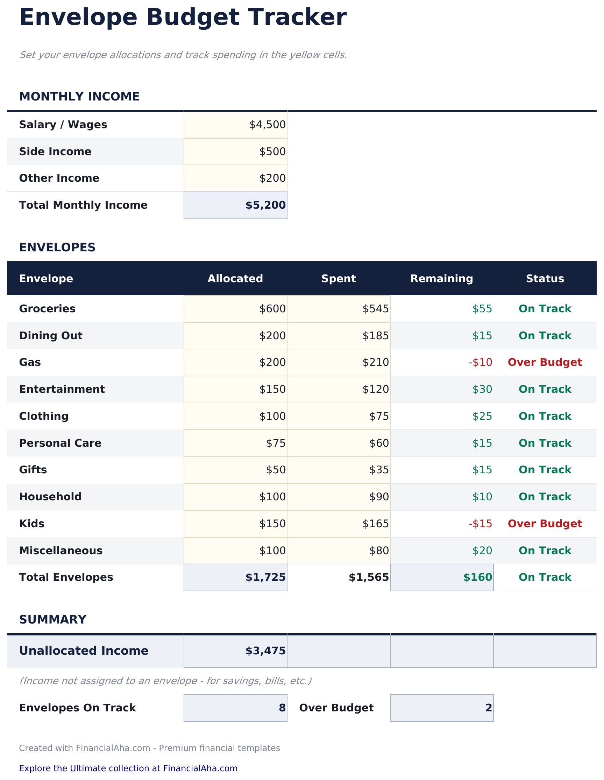This screenshot has height=780, width=604.
Task: Select the Kids spent $165 cell
Action: click(x=339, y=524)
